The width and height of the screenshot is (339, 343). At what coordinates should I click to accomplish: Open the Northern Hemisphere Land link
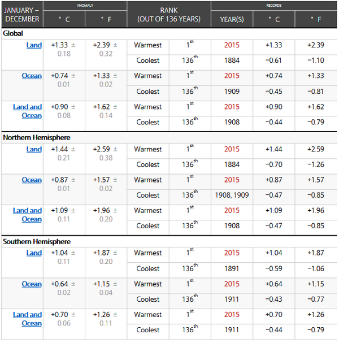coord(34,149)
